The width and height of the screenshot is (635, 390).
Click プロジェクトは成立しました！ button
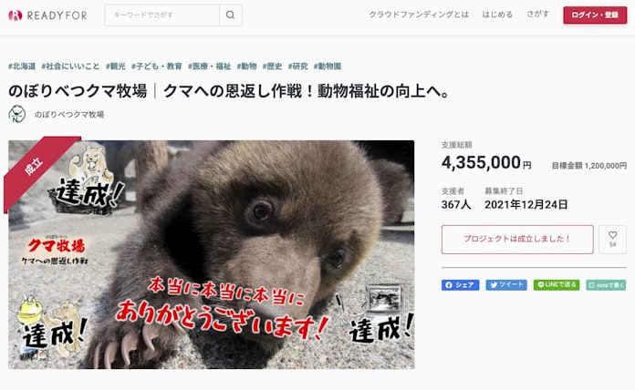click(517, 239)
